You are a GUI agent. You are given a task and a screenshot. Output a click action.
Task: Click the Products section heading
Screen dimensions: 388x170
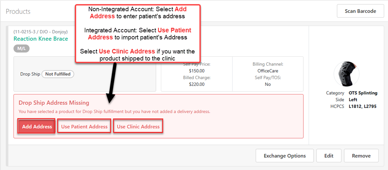coord(18,12)
